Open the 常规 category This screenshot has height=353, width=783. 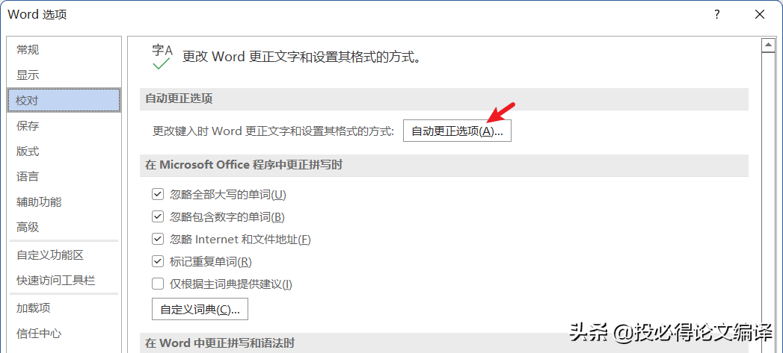[x=64, y=50]
